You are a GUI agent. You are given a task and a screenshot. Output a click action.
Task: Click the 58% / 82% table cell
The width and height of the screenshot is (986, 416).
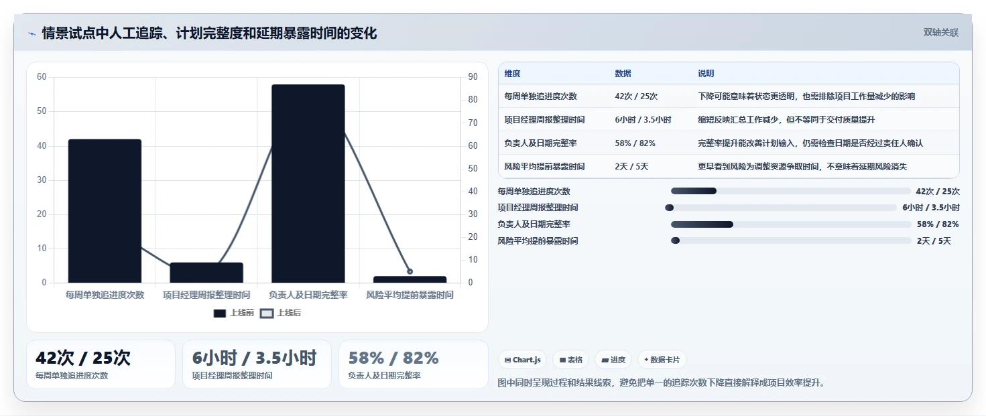635,143
